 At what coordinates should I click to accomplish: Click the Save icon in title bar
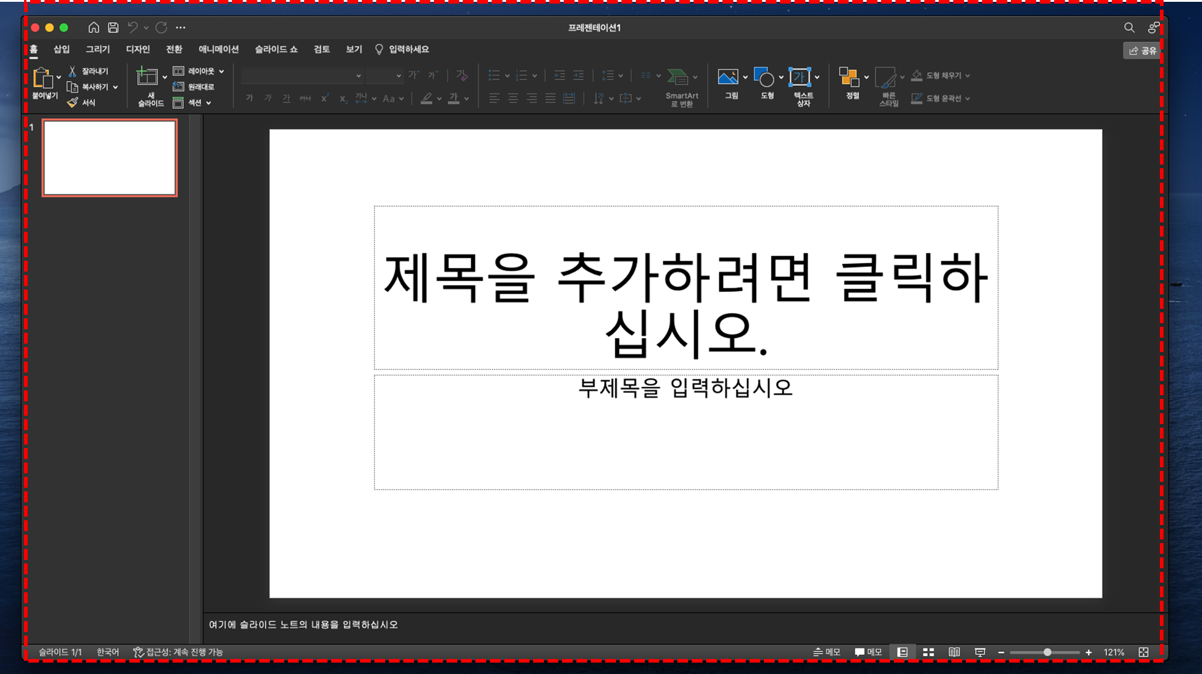[x=113, y=27]
